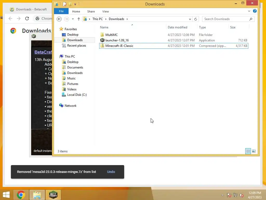Show hidden tray icons arrow
Screen dimensions: 266x200
click(x=223, y=195)
